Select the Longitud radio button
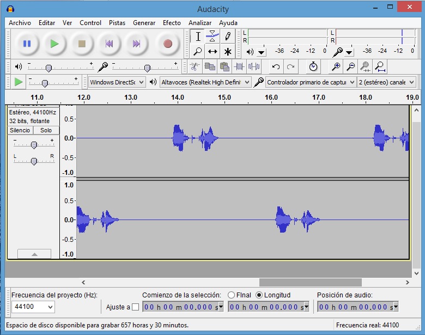Image resolution: width=425 pixels, height=335 pixels. pos(259,295)
